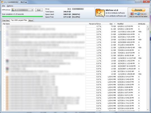The height and width of the screenshot is (113, 151).
Task: Click the 2.4 GB size cell
Action: click(x=113, y=42)
